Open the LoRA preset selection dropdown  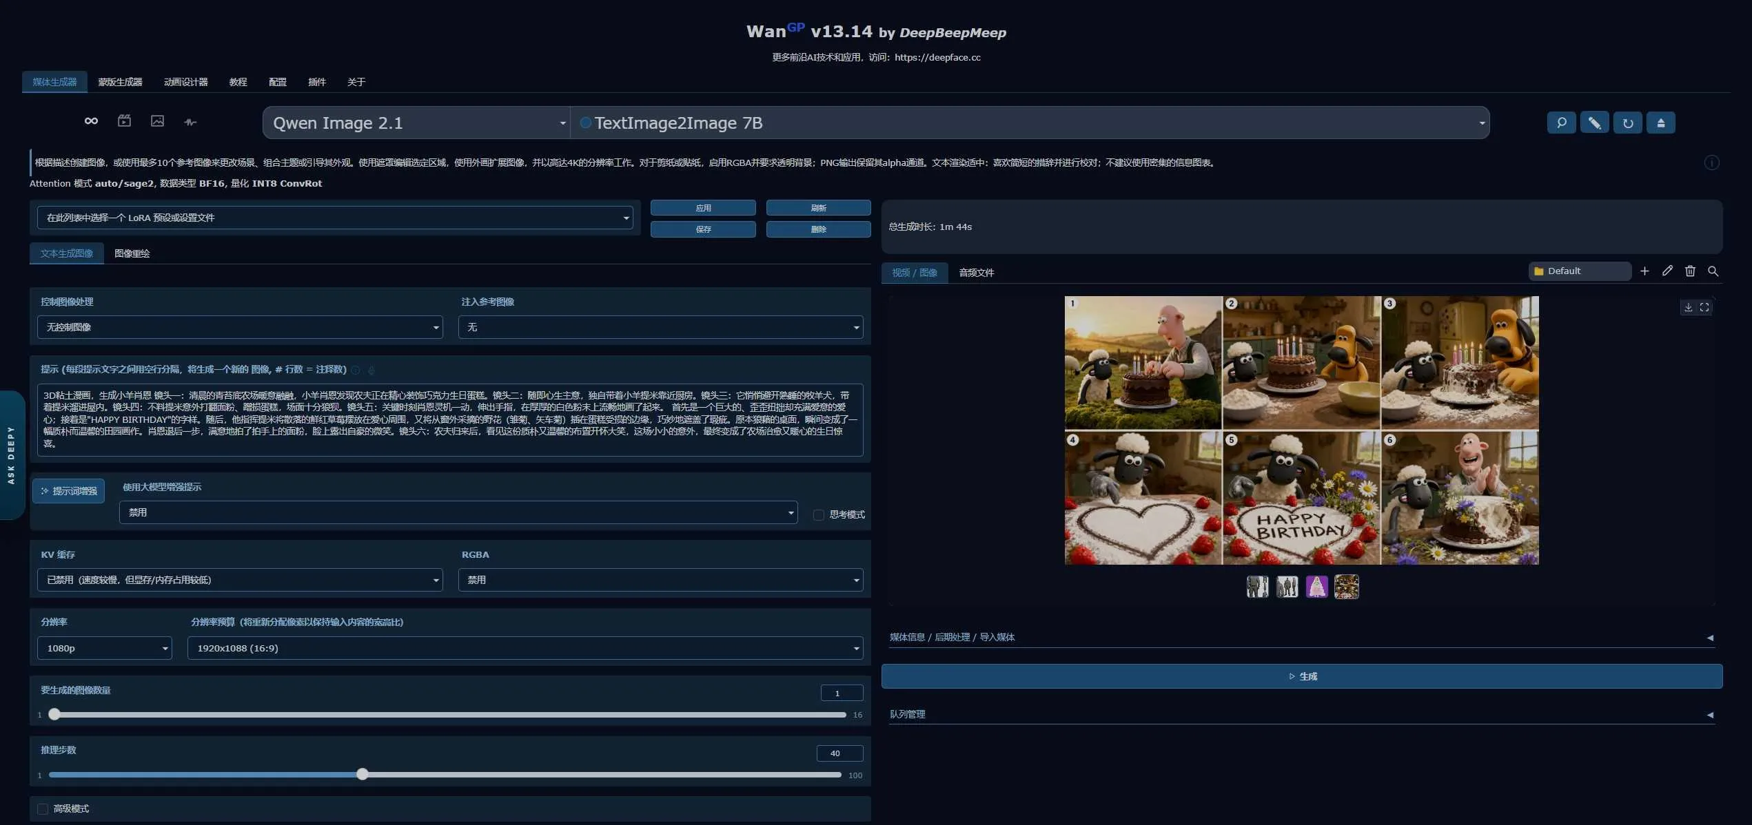click(x=335, y=218)
